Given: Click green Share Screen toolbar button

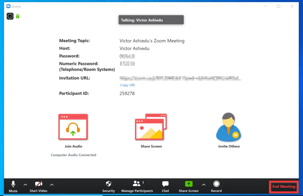Looking at the screenshot, I should tap(188, 186).
